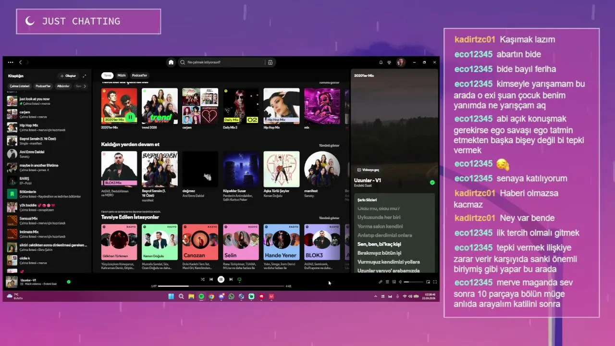
Task: Skip to previous track
Action: pyautogui.click(x=211, y=279)
